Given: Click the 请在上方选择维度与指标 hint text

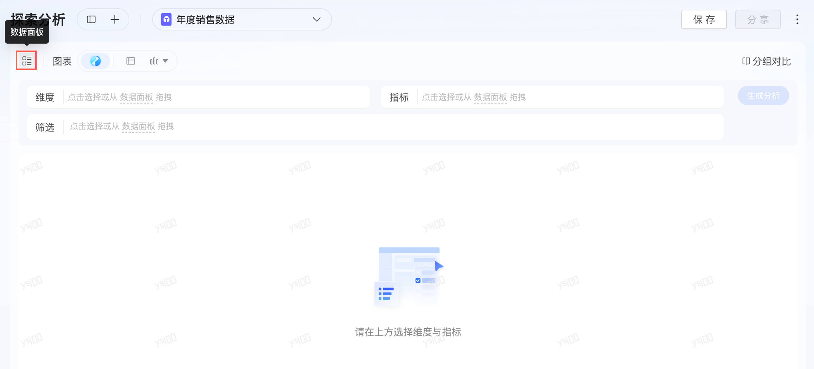Looking at the screenshot, I should point(408,332).
